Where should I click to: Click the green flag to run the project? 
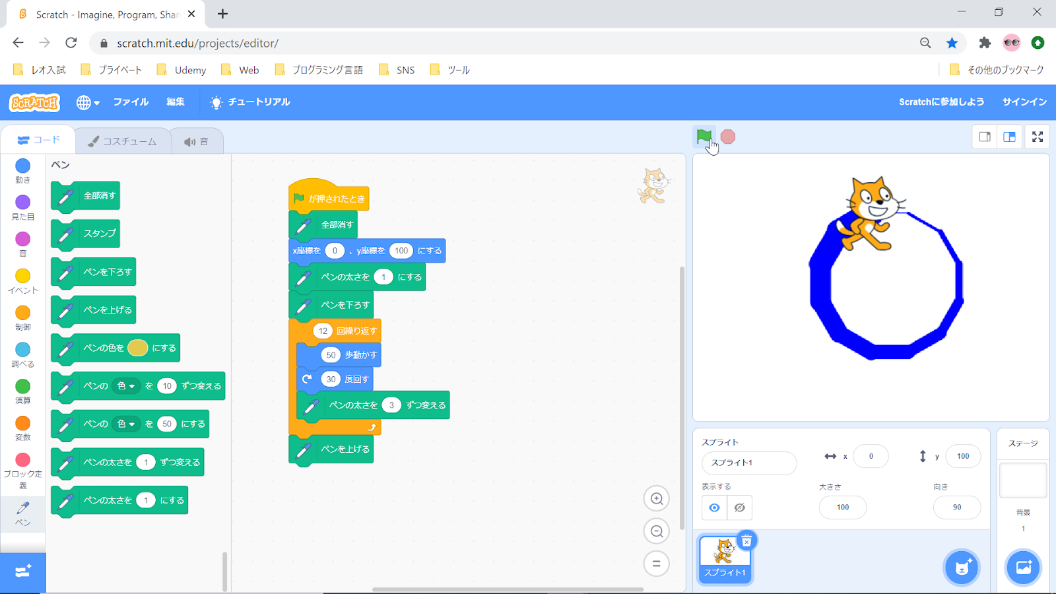pyautogui.click(x=704, y=137)
